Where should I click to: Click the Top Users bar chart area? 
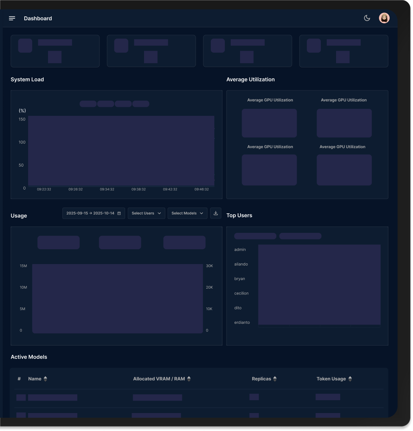319,285
